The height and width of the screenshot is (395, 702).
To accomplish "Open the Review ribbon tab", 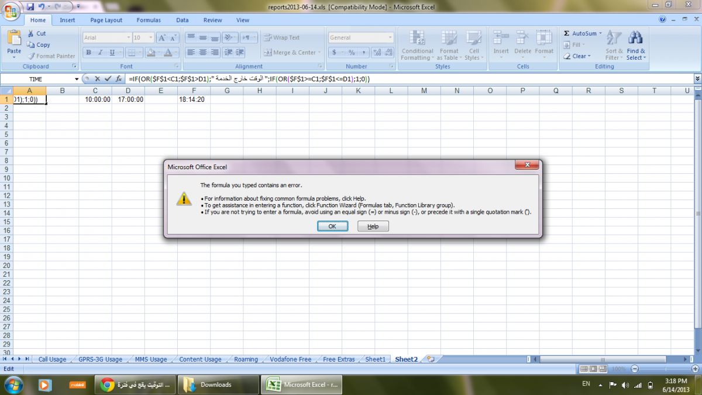I will (213, 20).
